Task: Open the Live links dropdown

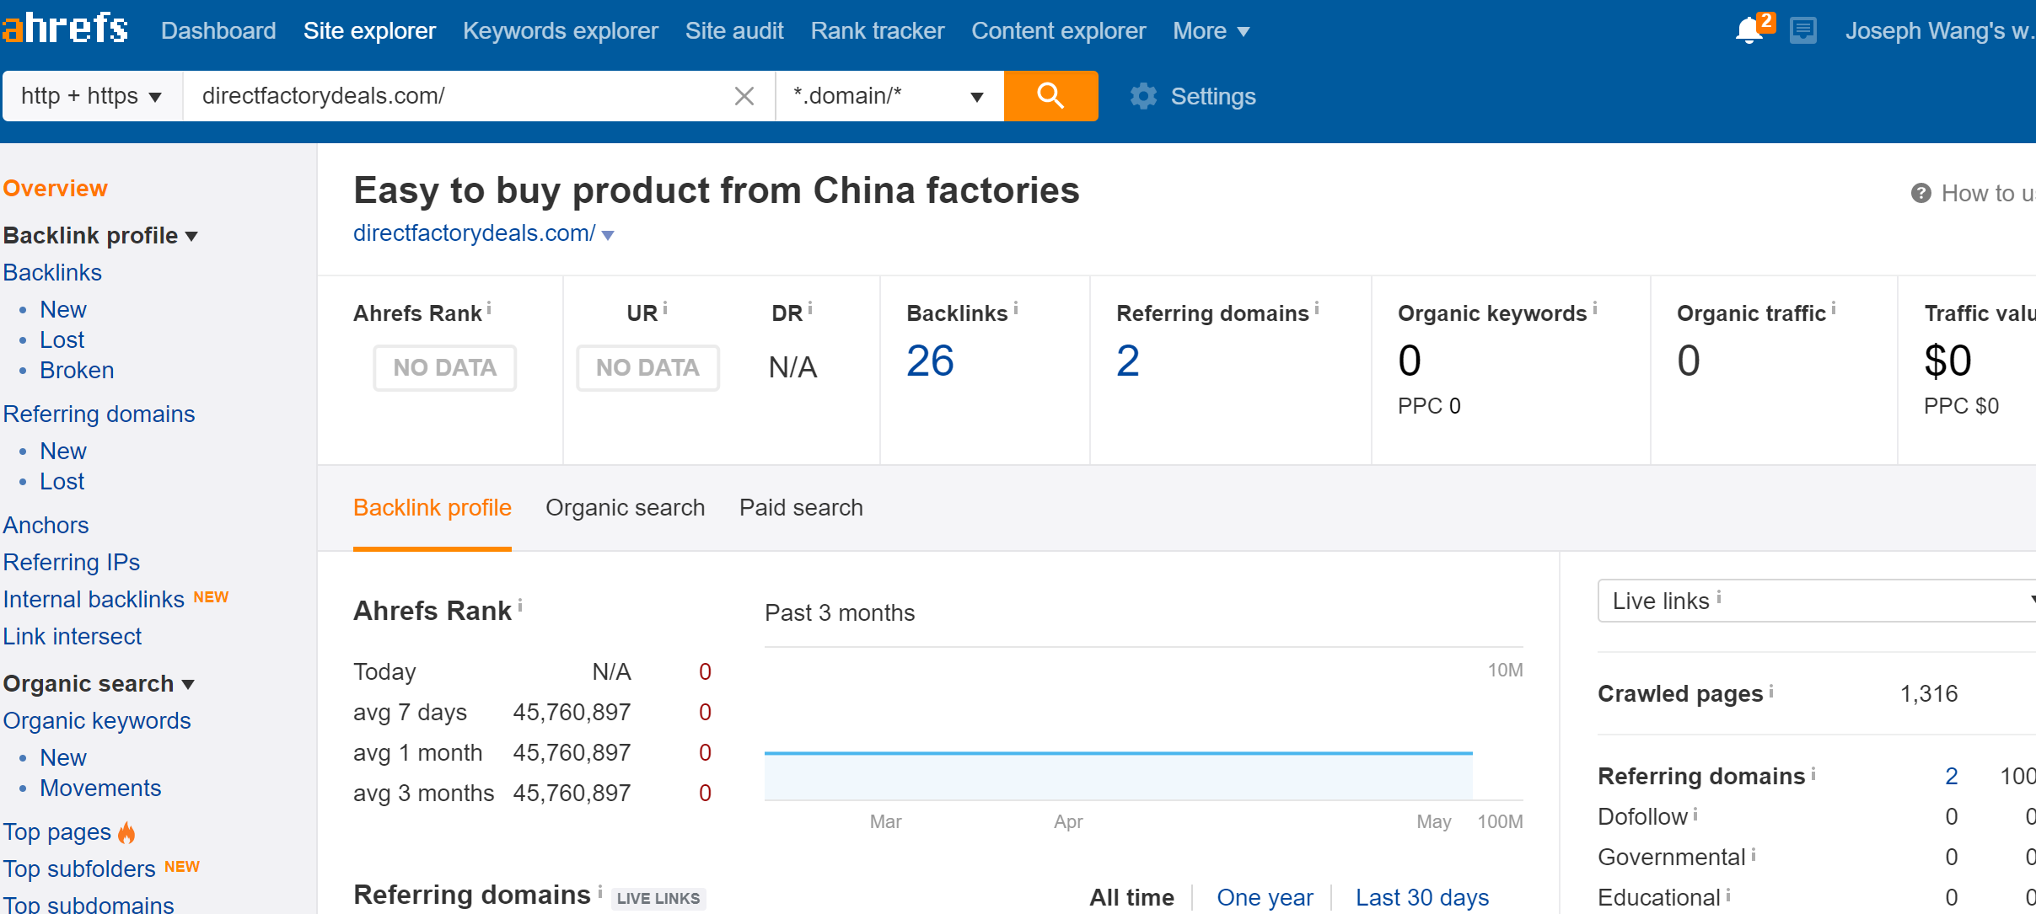Action: coord(1817,601)
